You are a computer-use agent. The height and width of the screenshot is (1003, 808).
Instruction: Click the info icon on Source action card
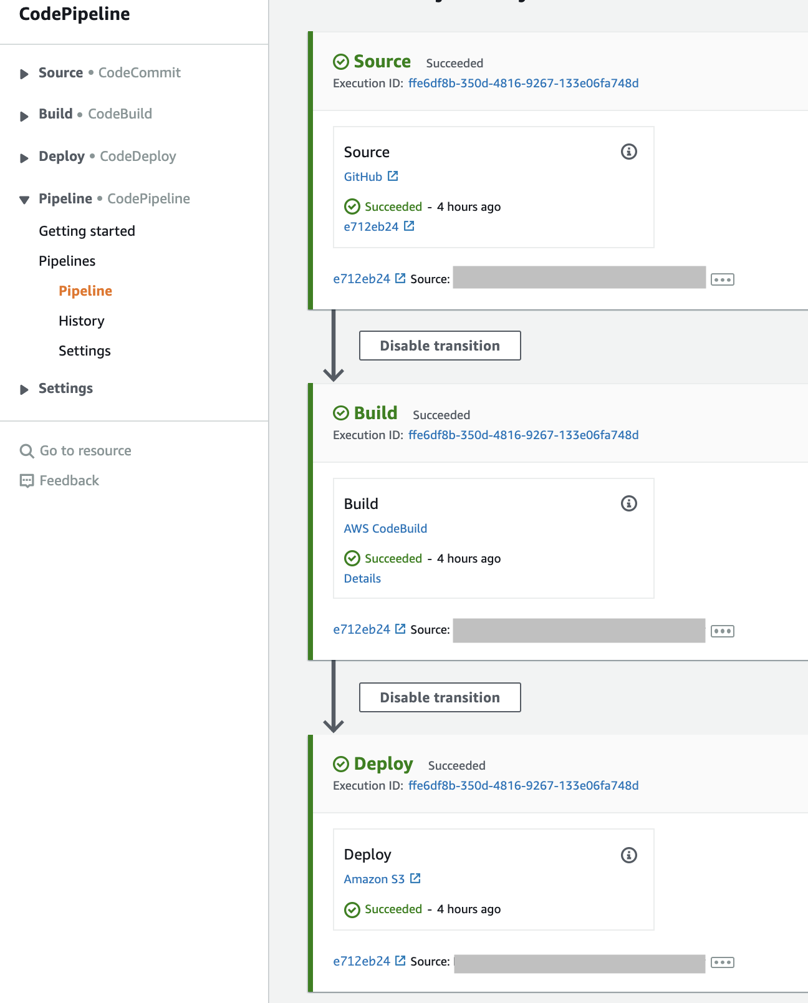coord(628,152)
